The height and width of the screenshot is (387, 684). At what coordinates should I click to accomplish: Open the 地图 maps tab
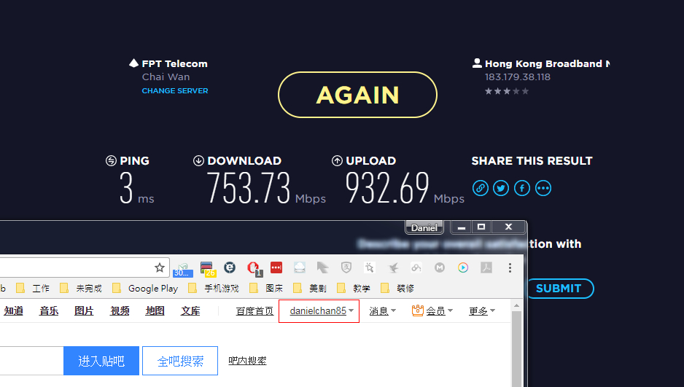tap(155, 310)
